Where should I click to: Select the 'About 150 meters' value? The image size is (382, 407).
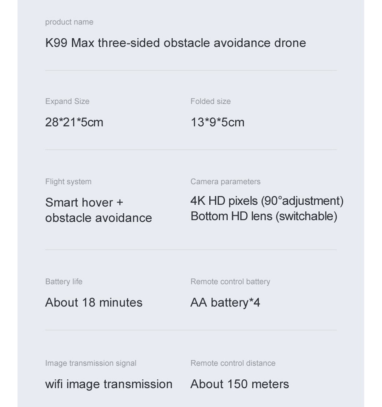coord(240,384)
